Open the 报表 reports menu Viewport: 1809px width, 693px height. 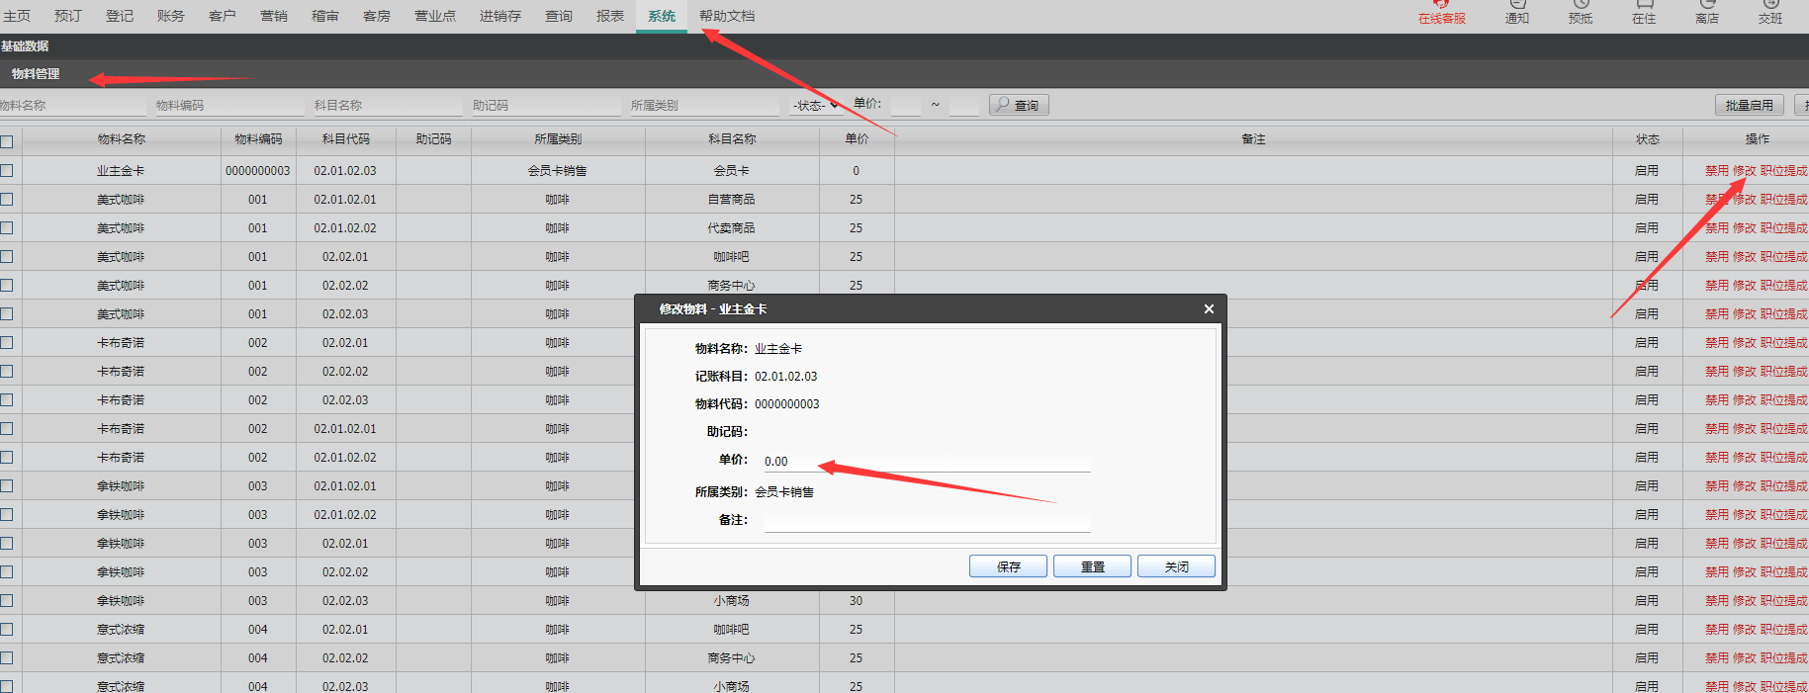[610, 16]
